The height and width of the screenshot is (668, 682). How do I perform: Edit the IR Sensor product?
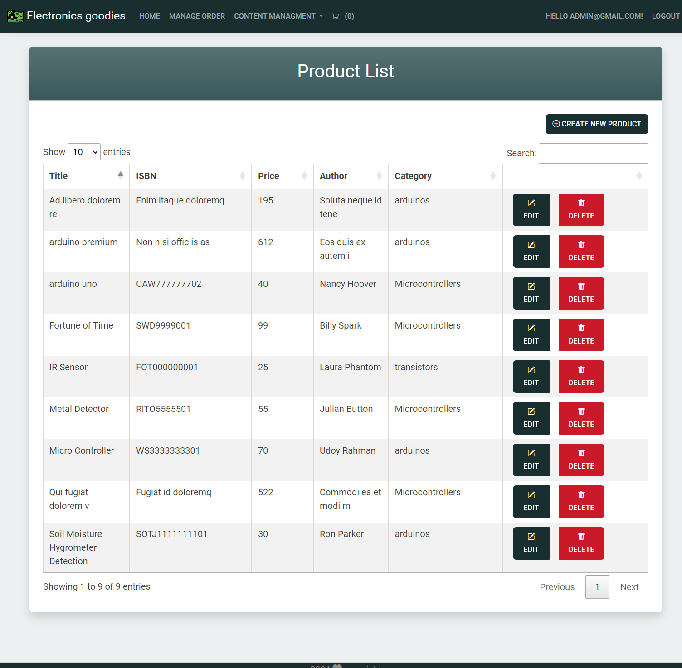tap(531, 377)
